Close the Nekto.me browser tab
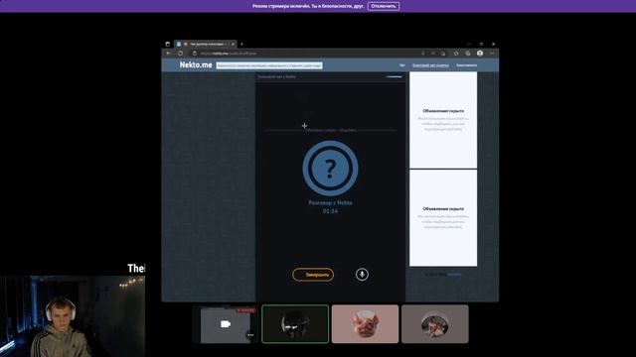Image resolution: width=636 pixels, height=357 pixels. pyautogui.click(x=233, y=44)
